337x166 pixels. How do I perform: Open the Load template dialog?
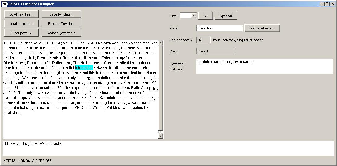coord(21,24)
